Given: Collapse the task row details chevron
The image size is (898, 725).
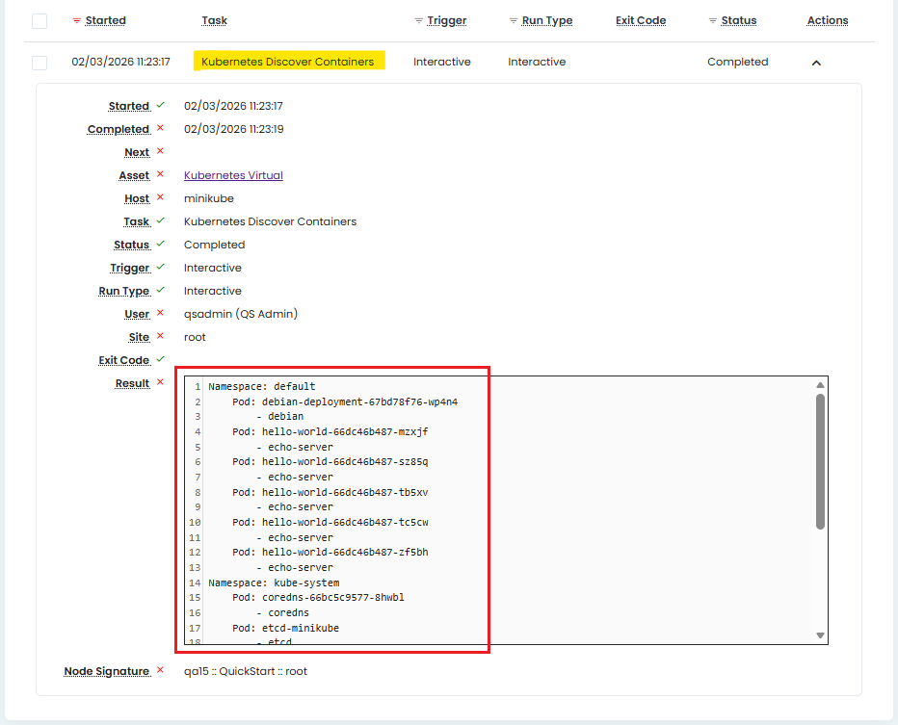Looking at the screenshot, I should point(816,63).
